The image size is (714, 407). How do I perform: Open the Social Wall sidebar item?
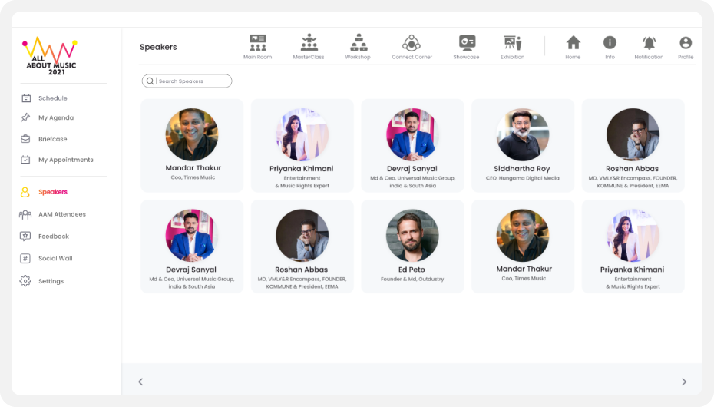coord(55,259)
